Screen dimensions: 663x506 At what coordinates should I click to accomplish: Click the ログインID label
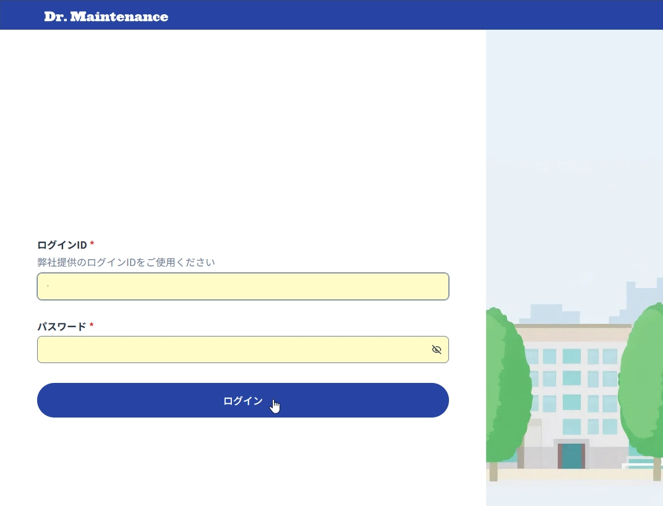[x=62, y=245]
